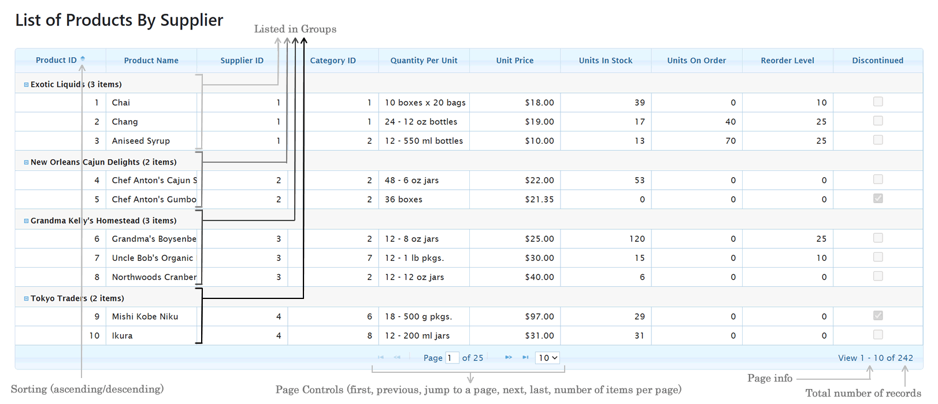The image size is (938, 404).
Task: Sort by the Category ID column header
Action: (333, 60)
